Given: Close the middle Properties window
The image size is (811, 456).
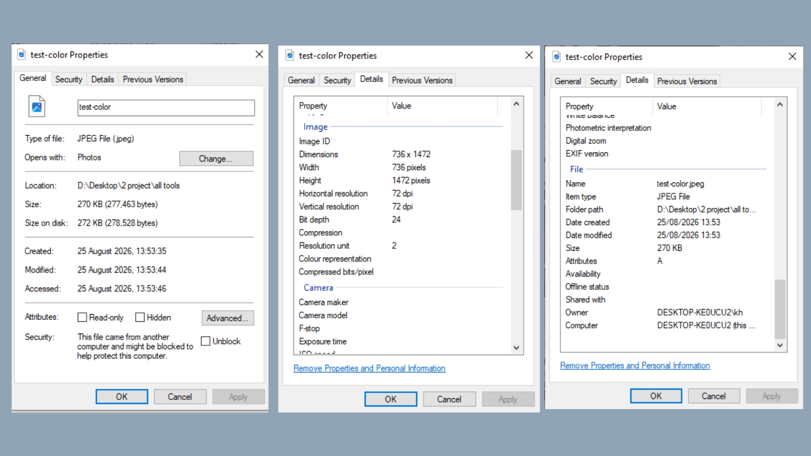Looking at the screenshot, I should click(529, 55).
